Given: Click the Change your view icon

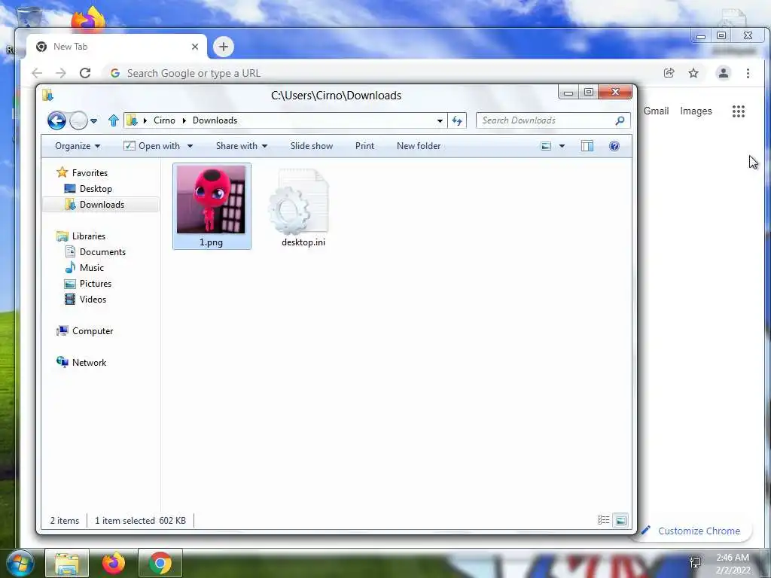Looking at the screenshot, I should coord(546,146).
